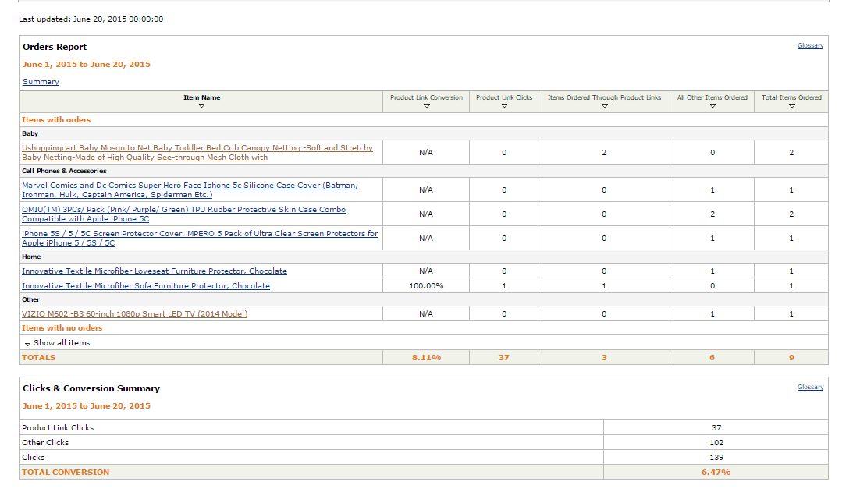Viewport: 867px width, 492px height.
Task: Open the Summary link
Action: click(41, 82)
